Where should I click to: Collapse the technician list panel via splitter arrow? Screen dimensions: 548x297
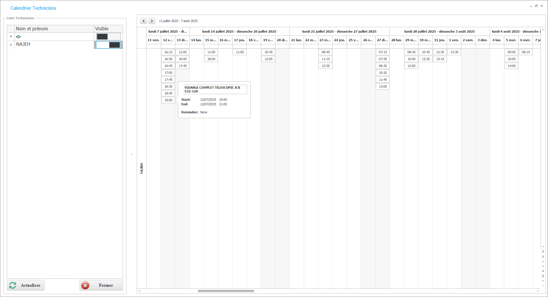[x=132, y=155]
